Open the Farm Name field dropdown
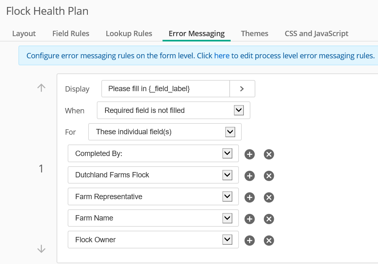Screen dimensions: 378x264 (227, 218)
